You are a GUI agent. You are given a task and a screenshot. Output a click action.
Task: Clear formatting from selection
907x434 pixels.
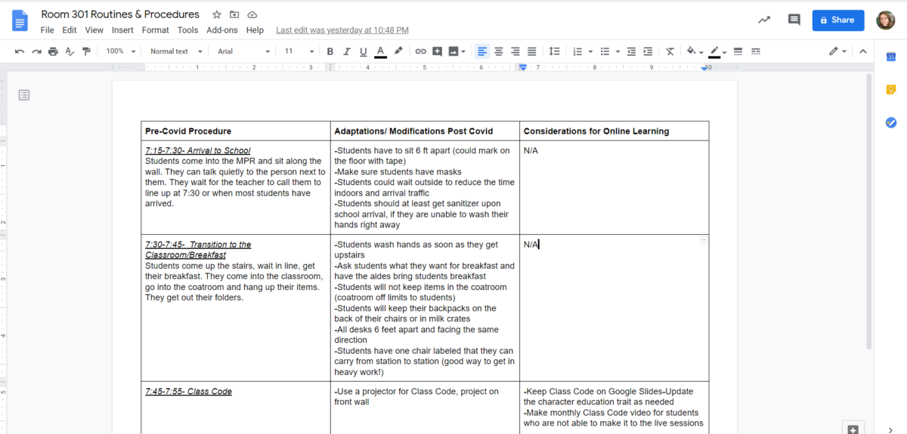point(670,51)
